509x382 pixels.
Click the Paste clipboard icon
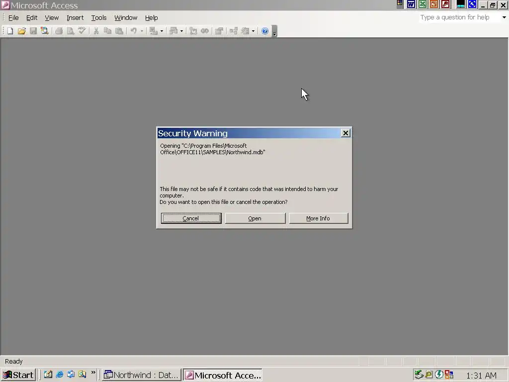[x=119, y=31]
